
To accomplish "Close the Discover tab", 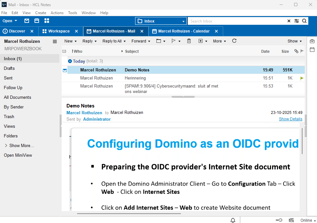I will click(x=32, y=31).
